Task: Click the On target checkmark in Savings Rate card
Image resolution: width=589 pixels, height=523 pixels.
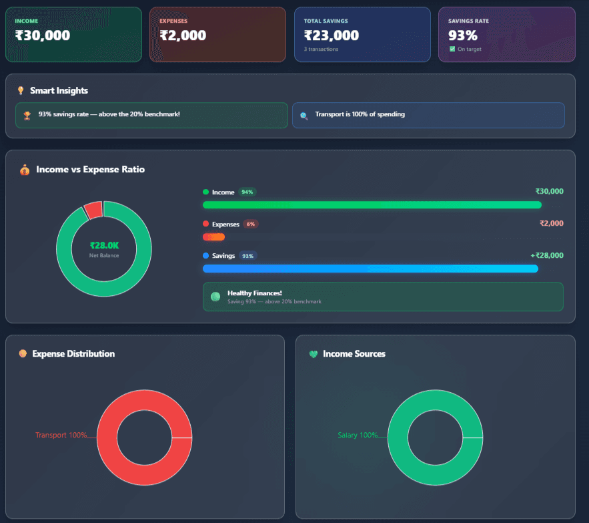Action: click(x=452, y=49)
